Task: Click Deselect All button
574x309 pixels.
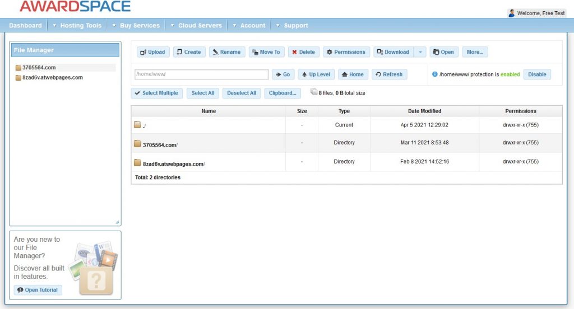Action: pyautogui.click(x=242, y=93)
